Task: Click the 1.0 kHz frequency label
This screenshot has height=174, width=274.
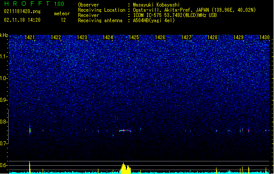Action: [3, 78]
